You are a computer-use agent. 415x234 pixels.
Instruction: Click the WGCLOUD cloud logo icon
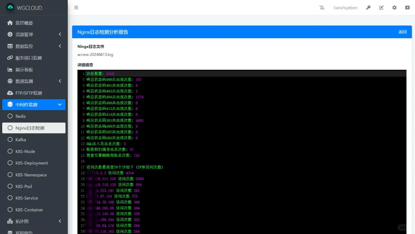point(10,7)
